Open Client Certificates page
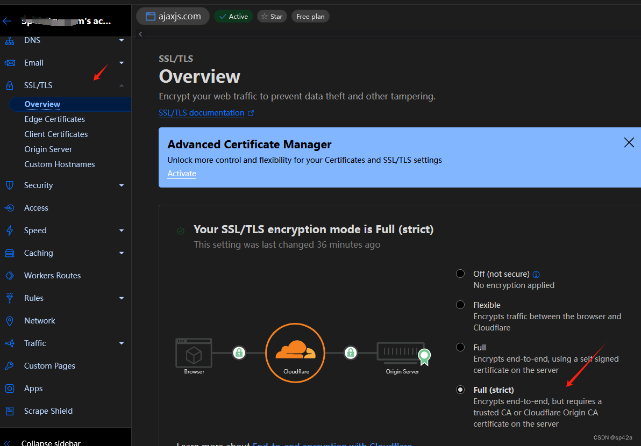This screenshot has width=641, height=446. point(56,134)
